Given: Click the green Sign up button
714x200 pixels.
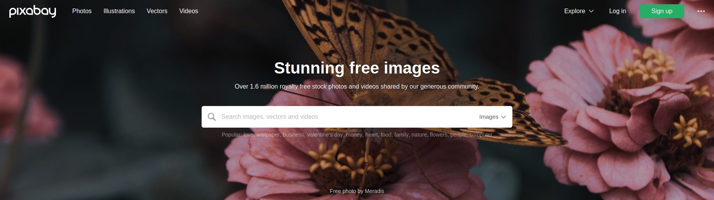Looking at the screenshot, I should click(x=662, y=11).
